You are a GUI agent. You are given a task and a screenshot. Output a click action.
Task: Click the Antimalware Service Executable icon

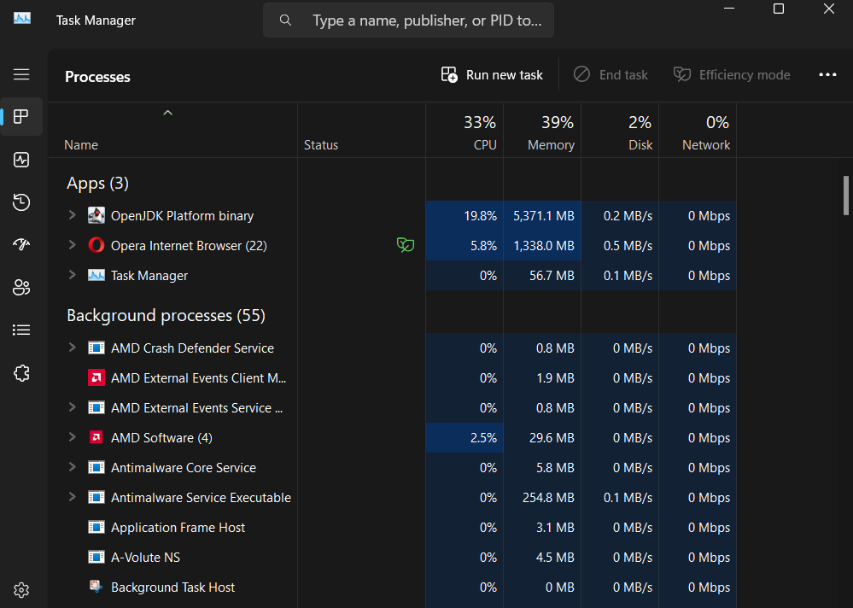(96, 497)
